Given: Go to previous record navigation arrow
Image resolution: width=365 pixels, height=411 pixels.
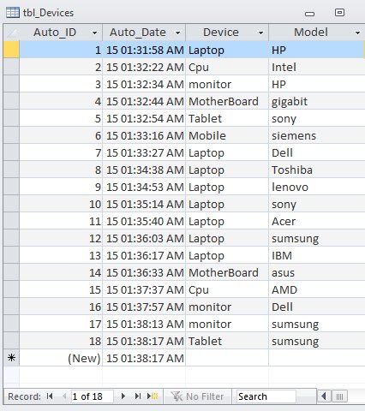Looking at the screenshot, I should pyautogui.click(x=64, y=396).
